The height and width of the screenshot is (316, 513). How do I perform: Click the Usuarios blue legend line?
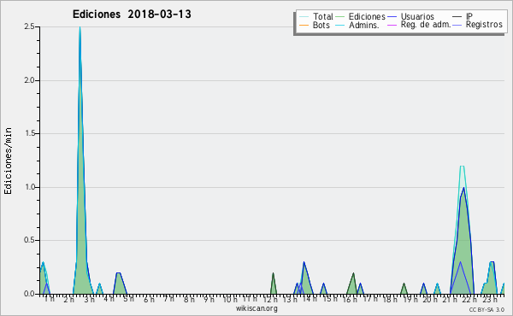392,17
